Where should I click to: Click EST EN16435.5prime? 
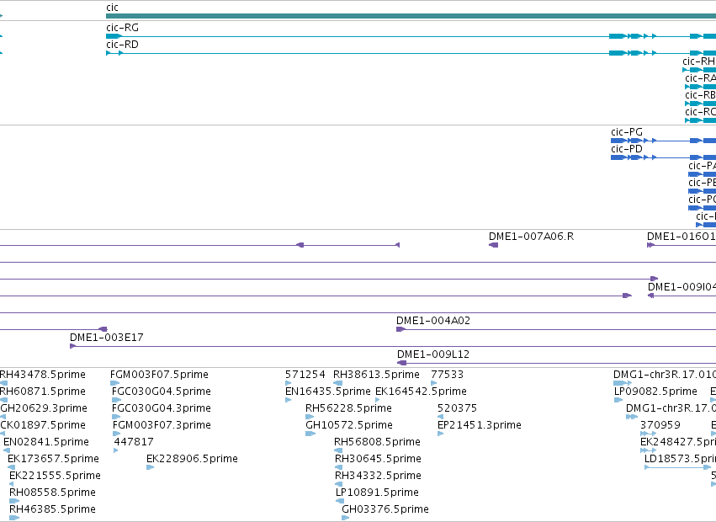tap(328, 391)
